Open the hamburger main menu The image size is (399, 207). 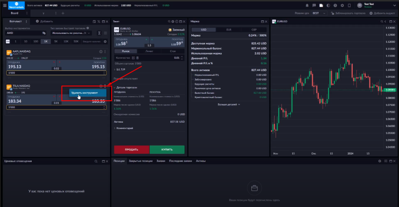pyautogui.click(x=5, y=5)
